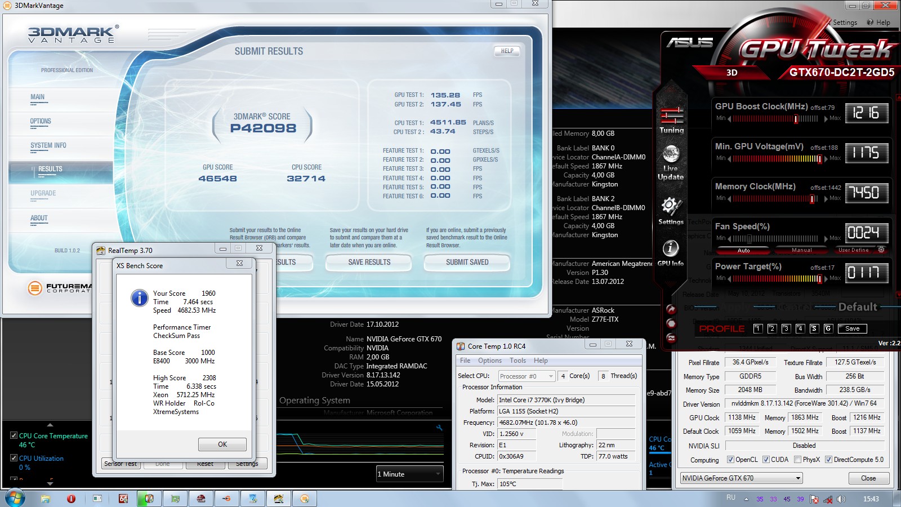901x507 pixels.
Task: Click the GPU Boost Clock slider handle
Action: [x=796, y=119]
